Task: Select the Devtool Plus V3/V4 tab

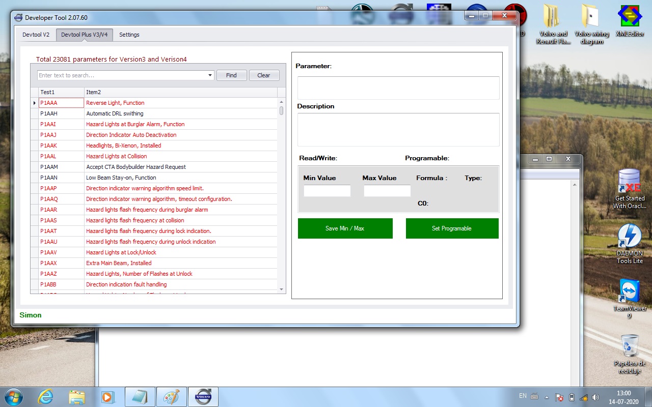Action: click(x=84, y=35)
